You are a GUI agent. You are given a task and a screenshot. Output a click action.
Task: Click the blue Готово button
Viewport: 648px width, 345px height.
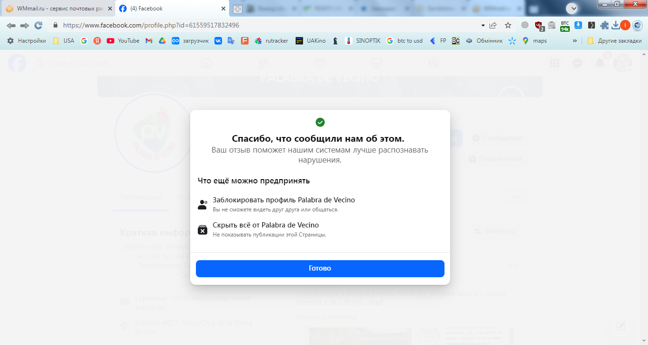click(x=320, y=268)
